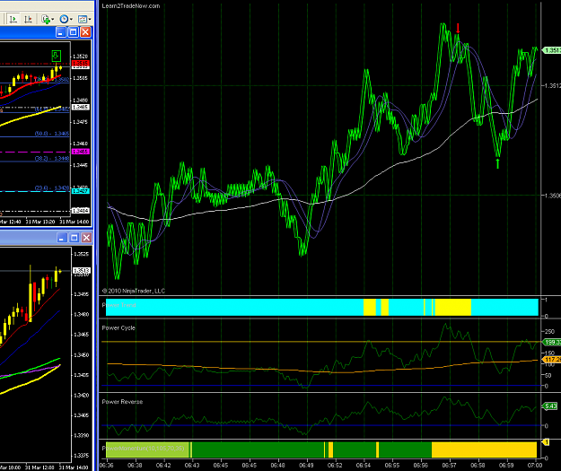
Task: Close the lower candlestick chart window
Action: [86, 238]
